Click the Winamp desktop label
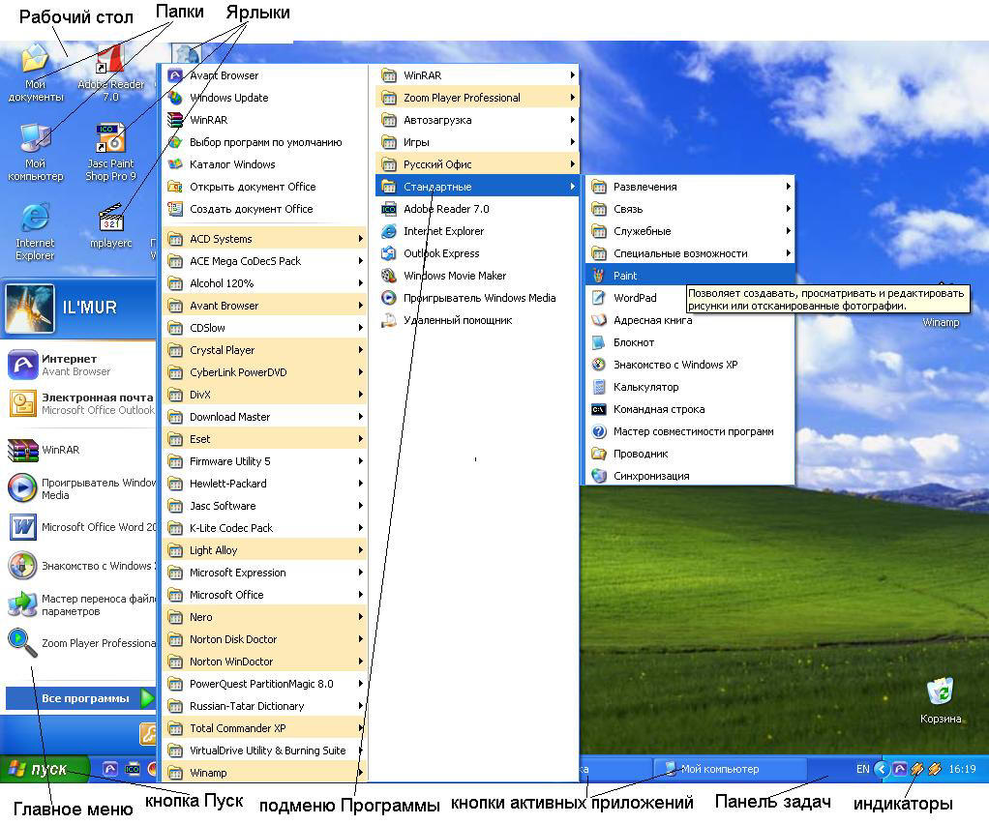The height and width of the screenshot is (824, 989). 941,322
